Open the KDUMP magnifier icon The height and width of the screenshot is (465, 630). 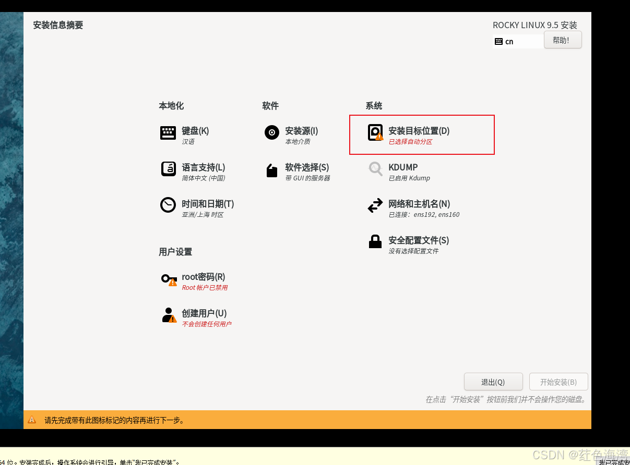point(375,169)
